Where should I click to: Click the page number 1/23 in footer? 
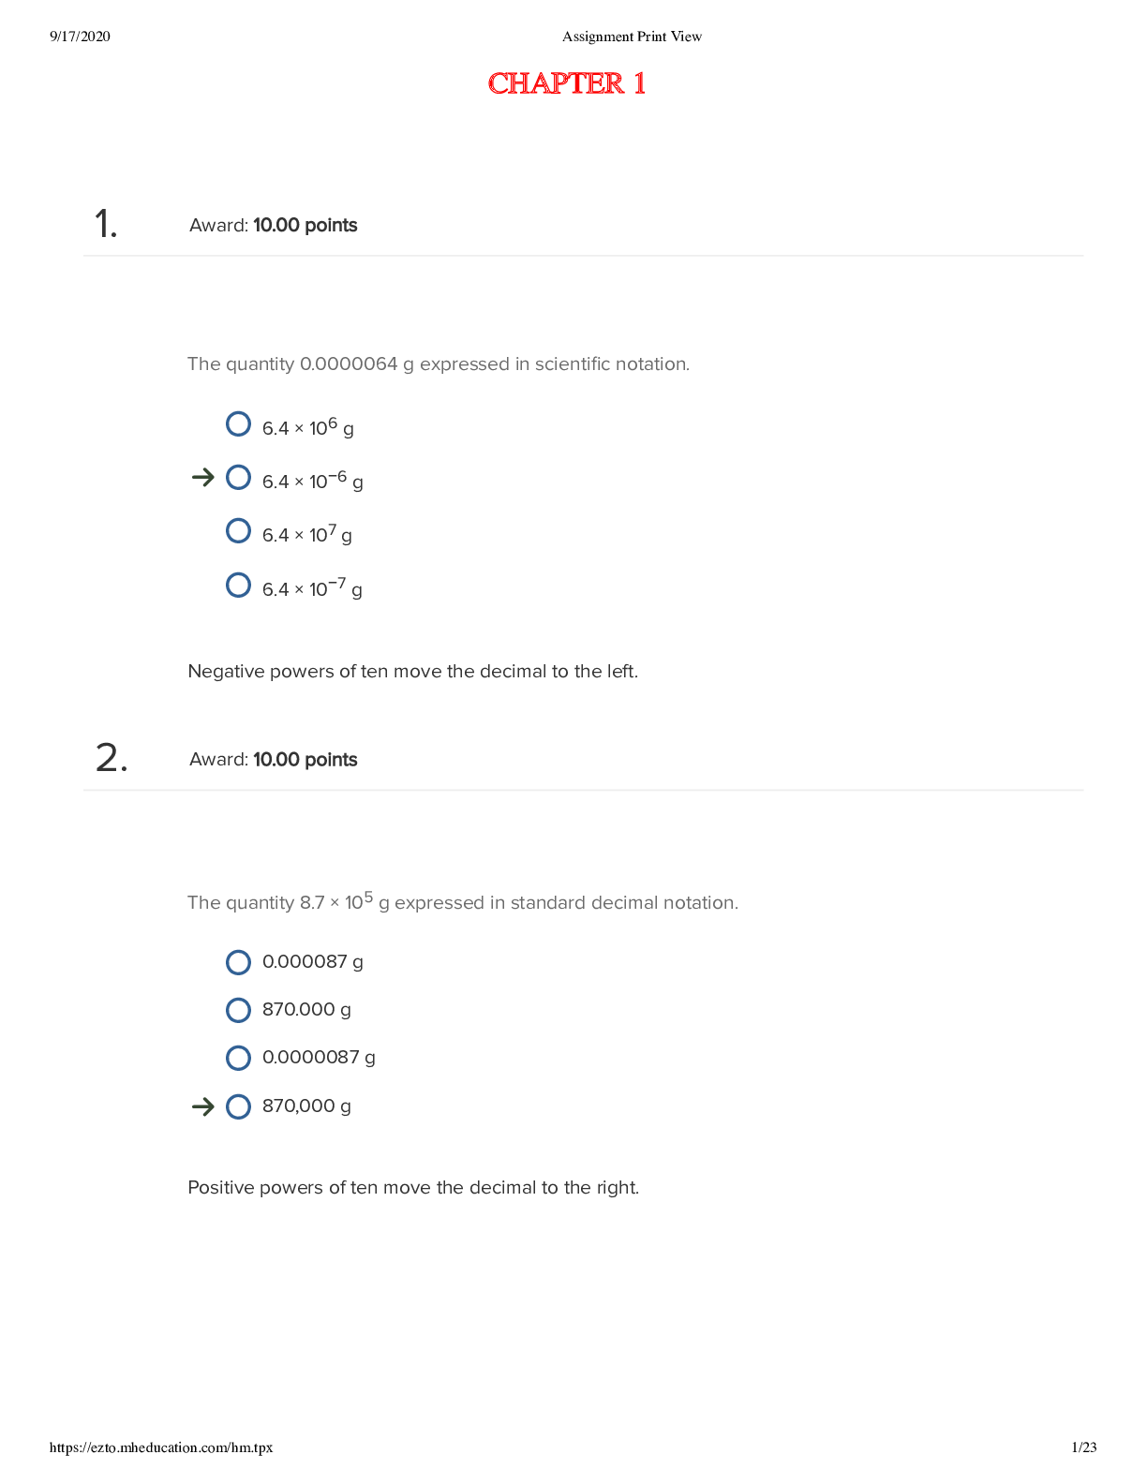pyautogui.click(x=1084, y=1447)
